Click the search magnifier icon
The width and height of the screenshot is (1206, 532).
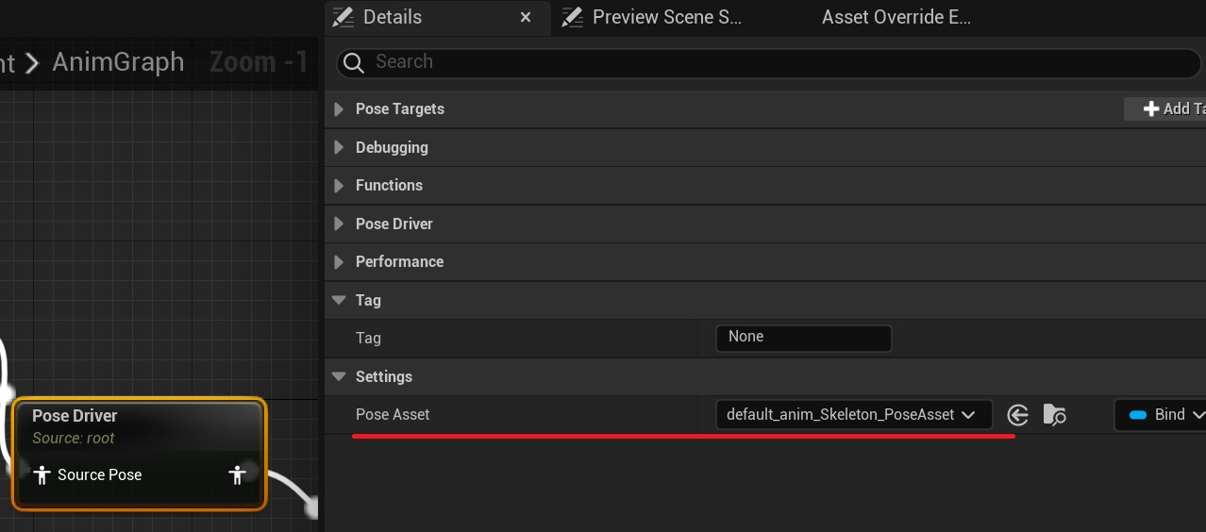coord(354,62)
